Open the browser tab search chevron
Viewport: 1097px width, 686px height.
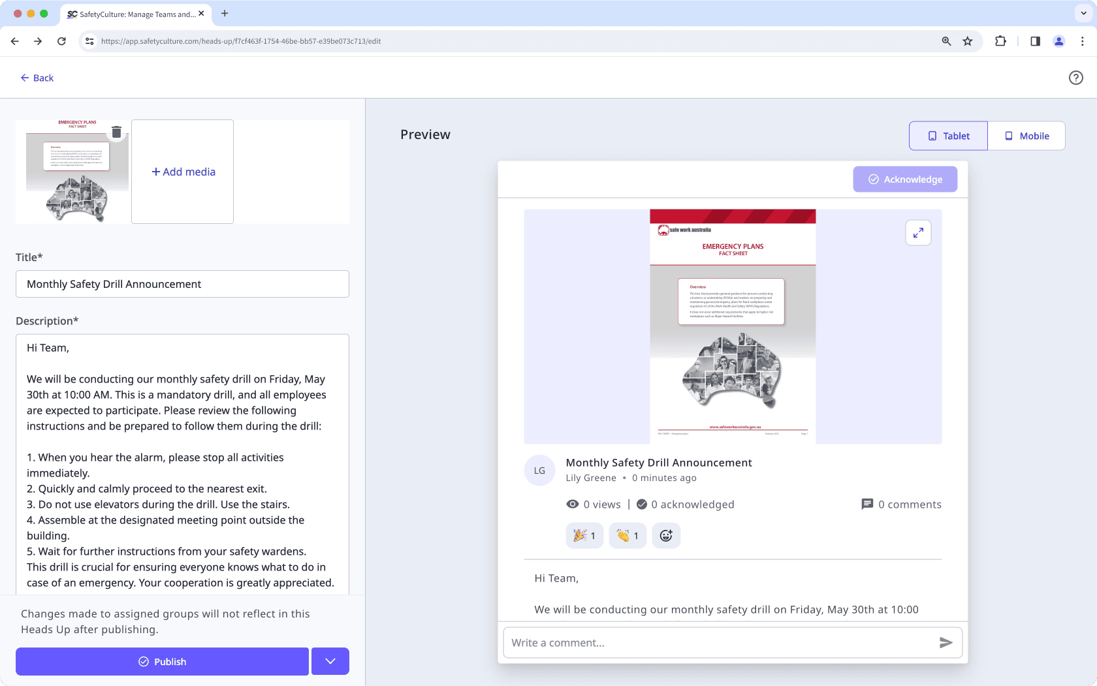pos(1082,14)
